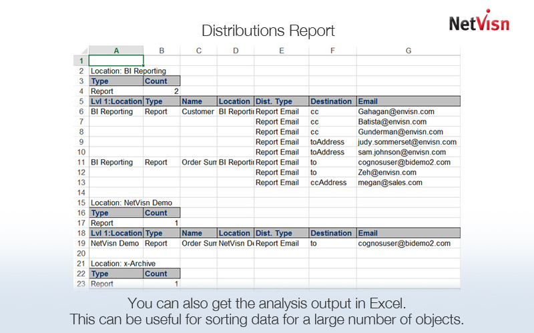Select column C header

198,51
